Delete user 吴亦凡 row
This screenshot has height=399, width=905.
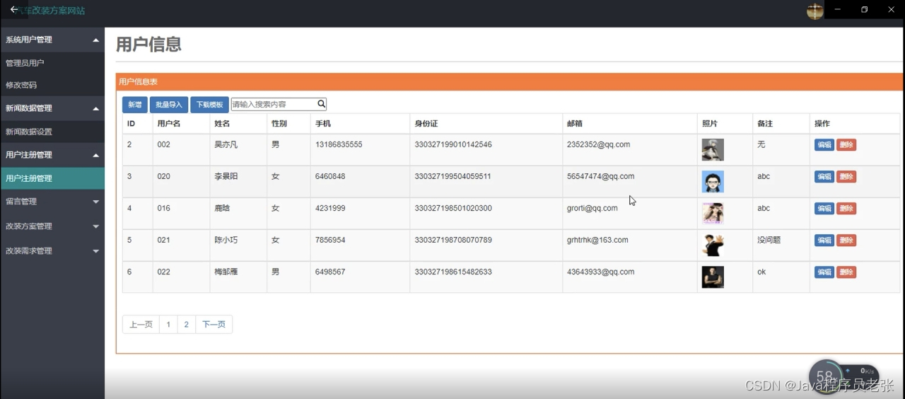pyautogui.click(x=846, y=145)
